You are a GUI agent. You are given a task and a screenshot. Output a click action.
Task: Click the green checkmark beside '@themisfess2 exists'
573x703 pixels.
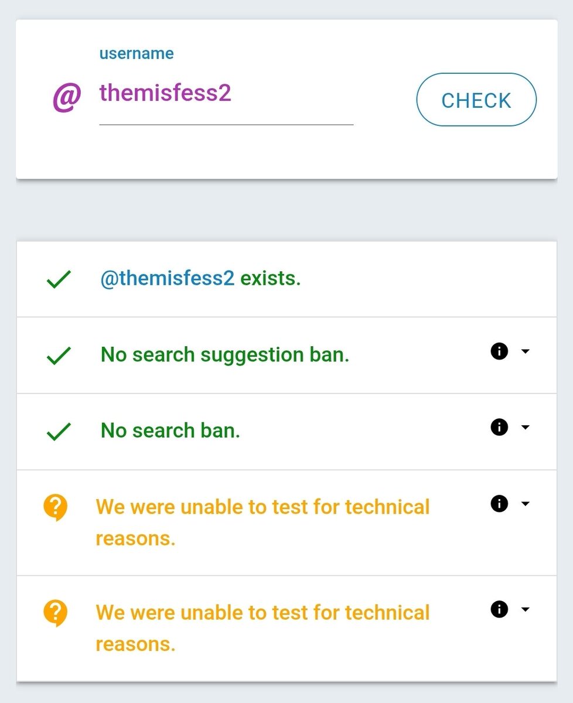59,279
